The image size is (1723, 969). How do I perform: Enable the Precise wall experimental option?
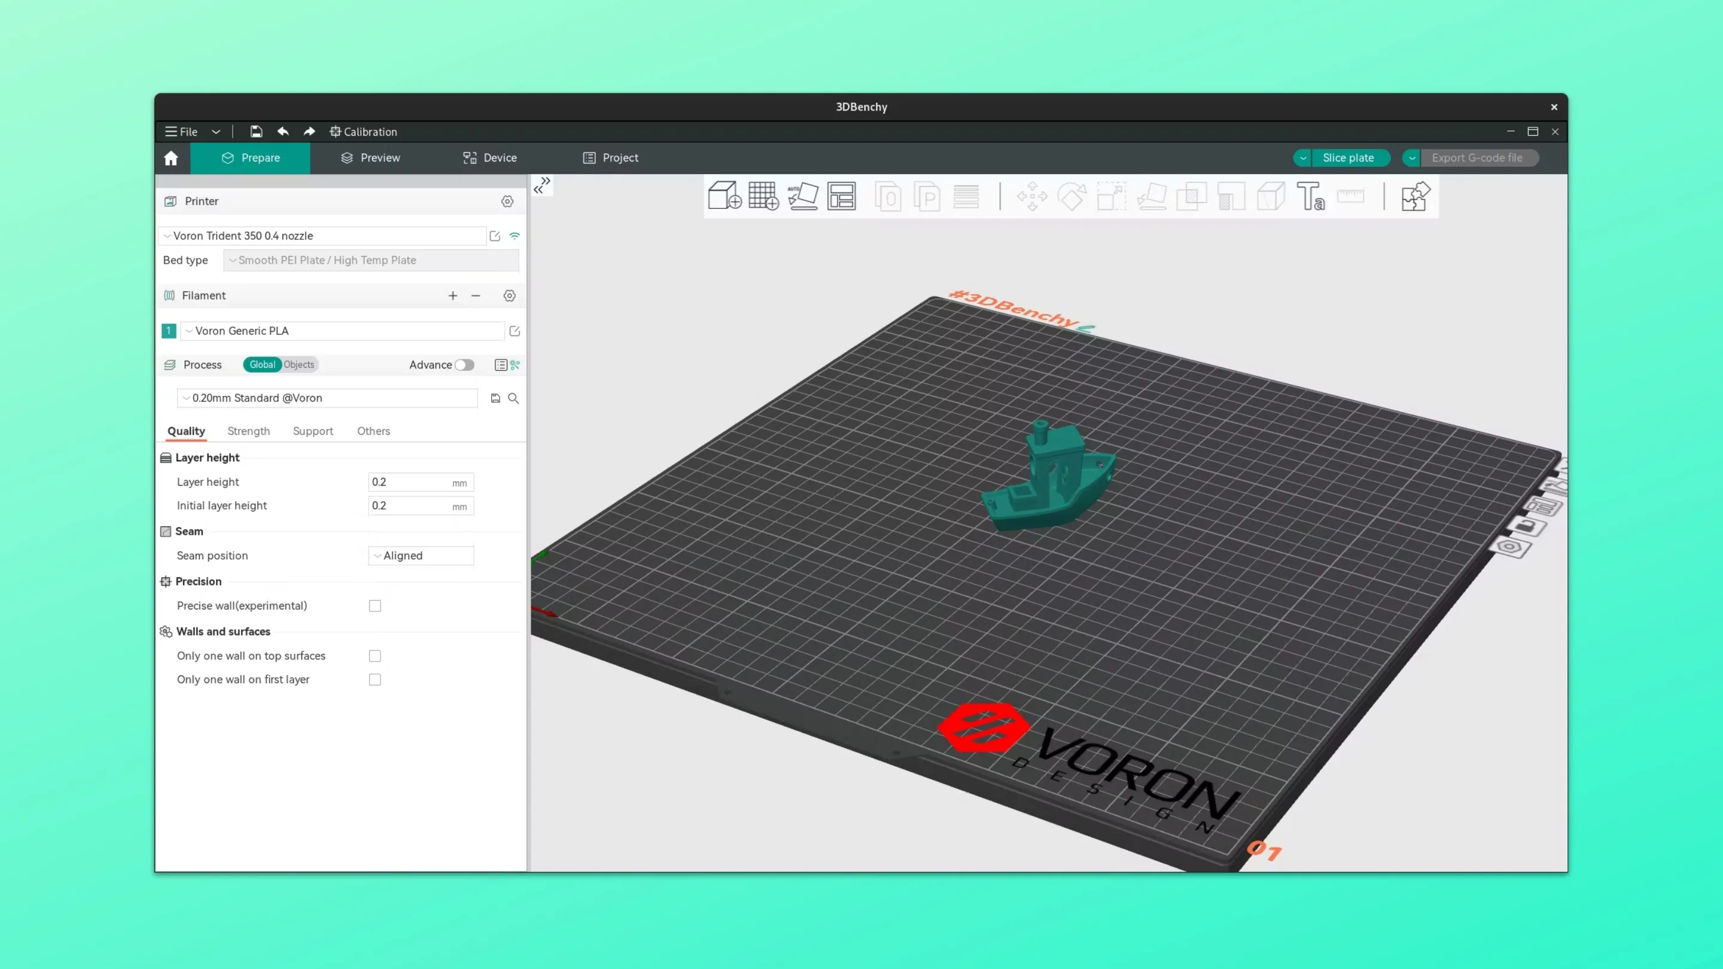pos(375,606)
